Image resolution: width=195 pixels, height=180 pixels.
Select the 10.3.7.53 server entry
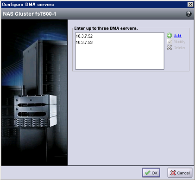pos(84,42)
